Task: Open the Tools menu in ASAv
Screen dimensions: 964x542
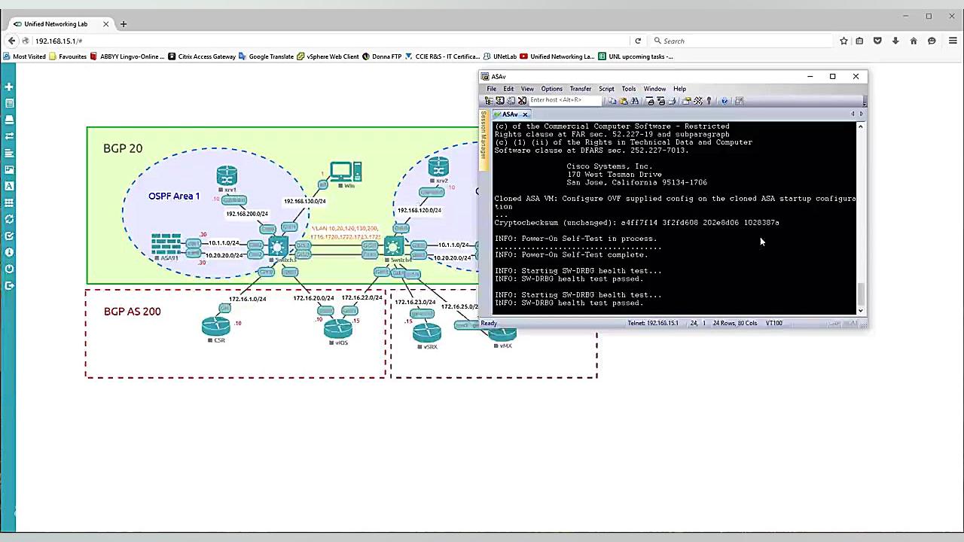Action: coord(628,89)
